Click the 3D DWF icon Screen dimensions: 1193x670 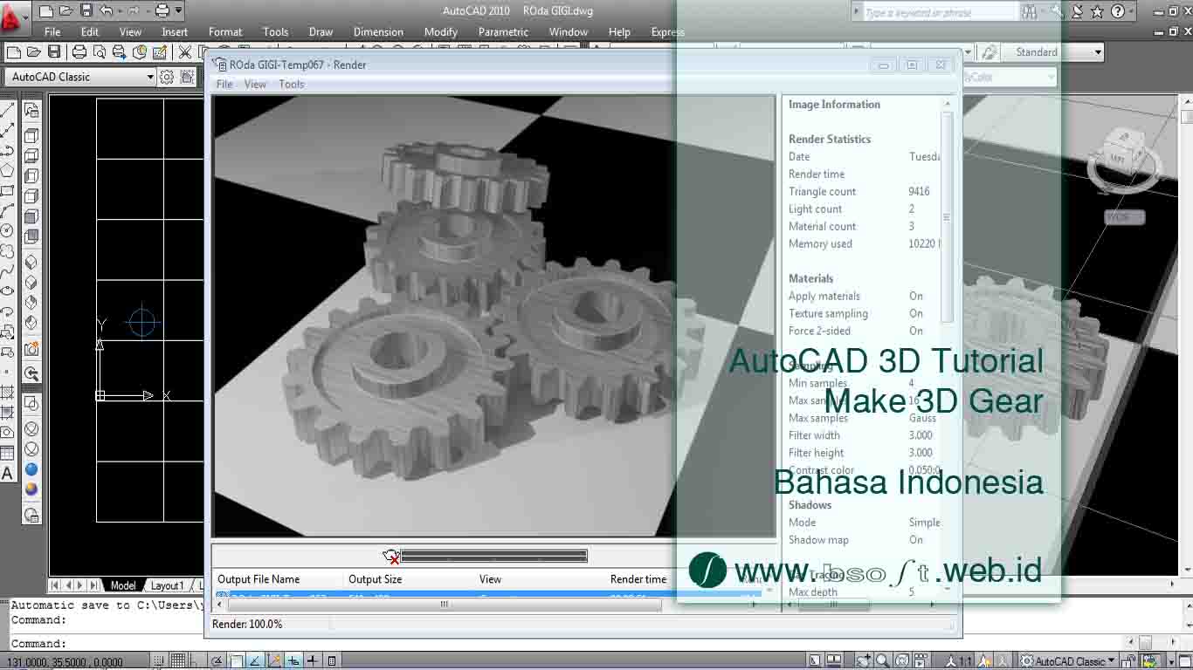[140, 52]
